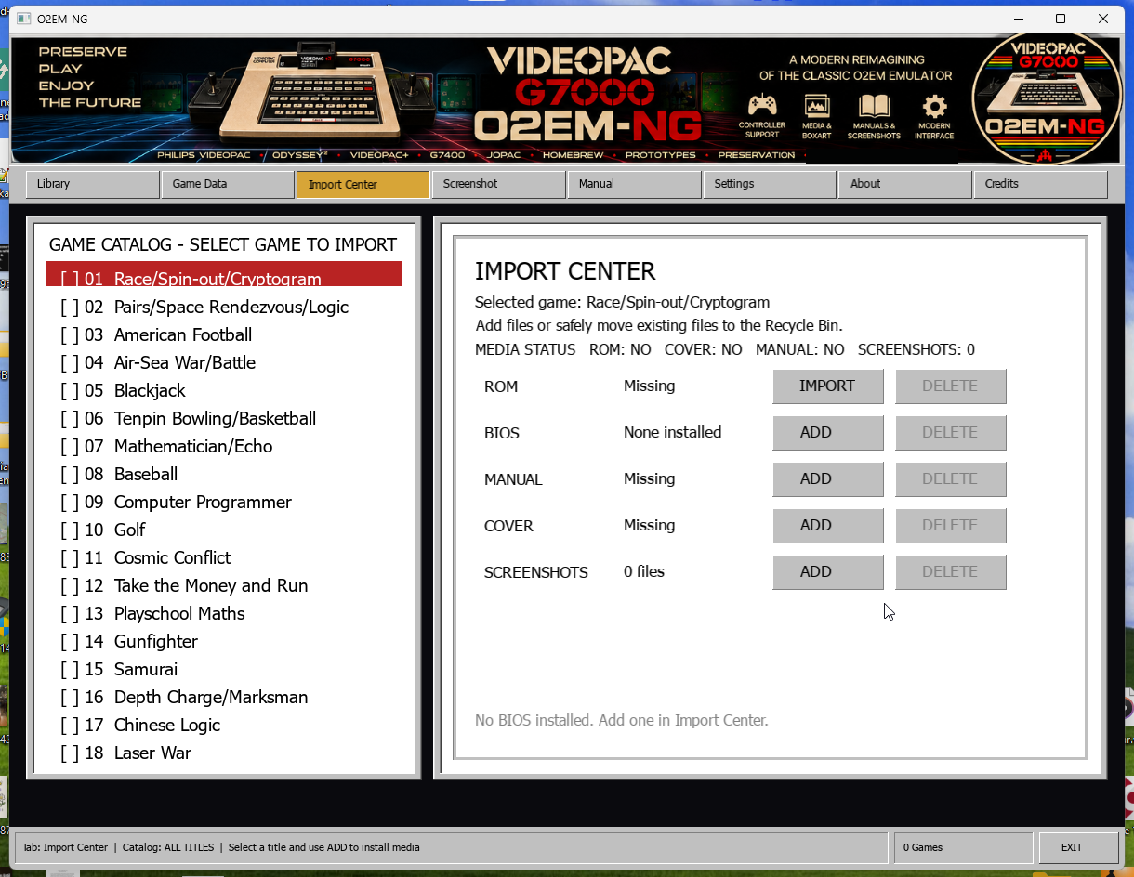Click the GAME CATALOG heading
Image resolution: width=1134 pixels, height=877 pixels.
tap(223, 244)
